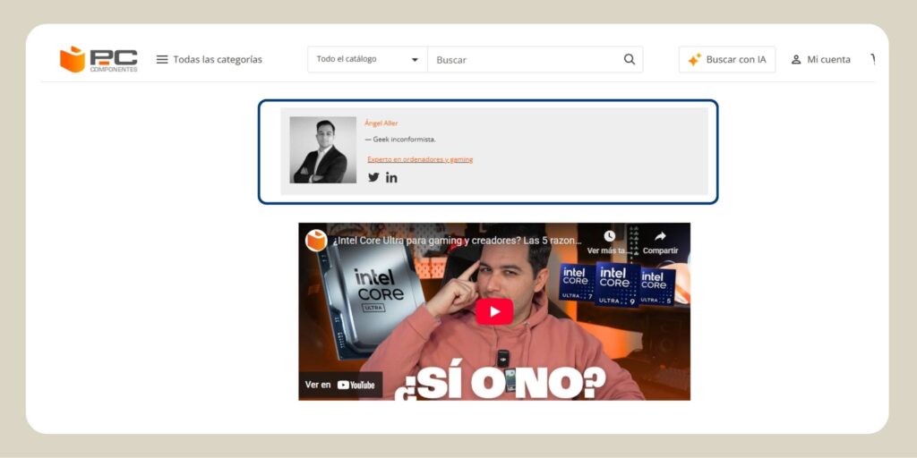
Task: Click the Buscar con IA button
Action: pyautogui.click(x=727, y=60)
